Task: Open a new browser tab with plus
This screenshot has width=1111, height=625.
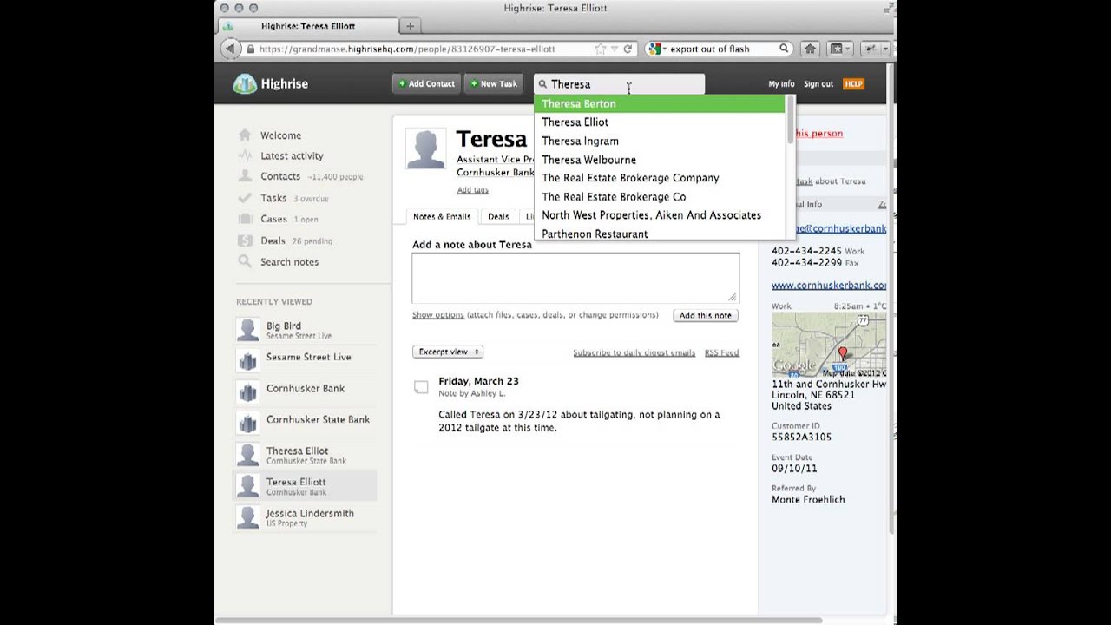Action: coord(411,26)
